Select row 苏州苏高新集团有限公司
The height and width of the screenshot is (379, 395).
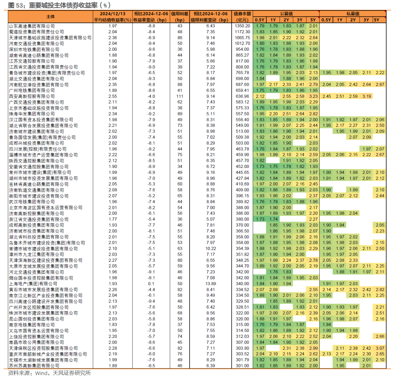click(197, 365)
